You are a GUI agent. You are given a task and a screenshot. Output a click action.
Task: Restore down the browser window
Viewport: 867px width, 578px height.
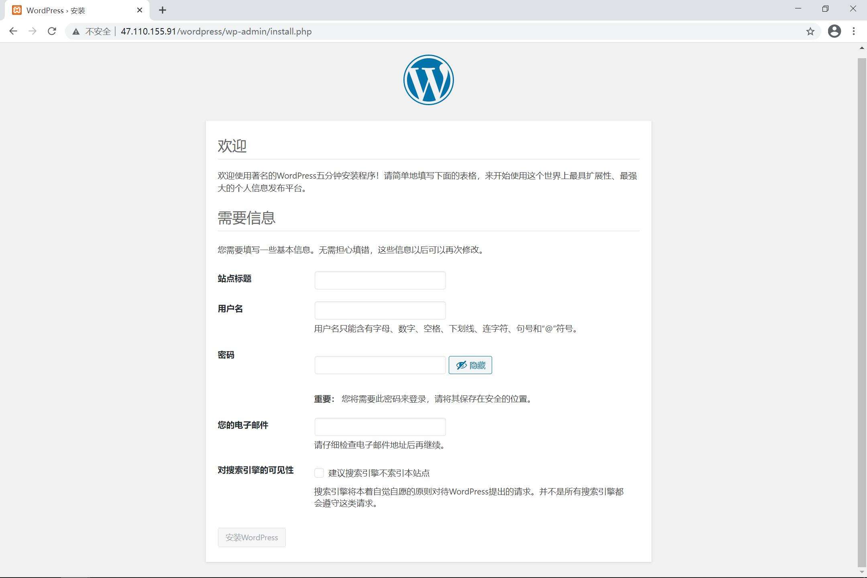point(825,8)
